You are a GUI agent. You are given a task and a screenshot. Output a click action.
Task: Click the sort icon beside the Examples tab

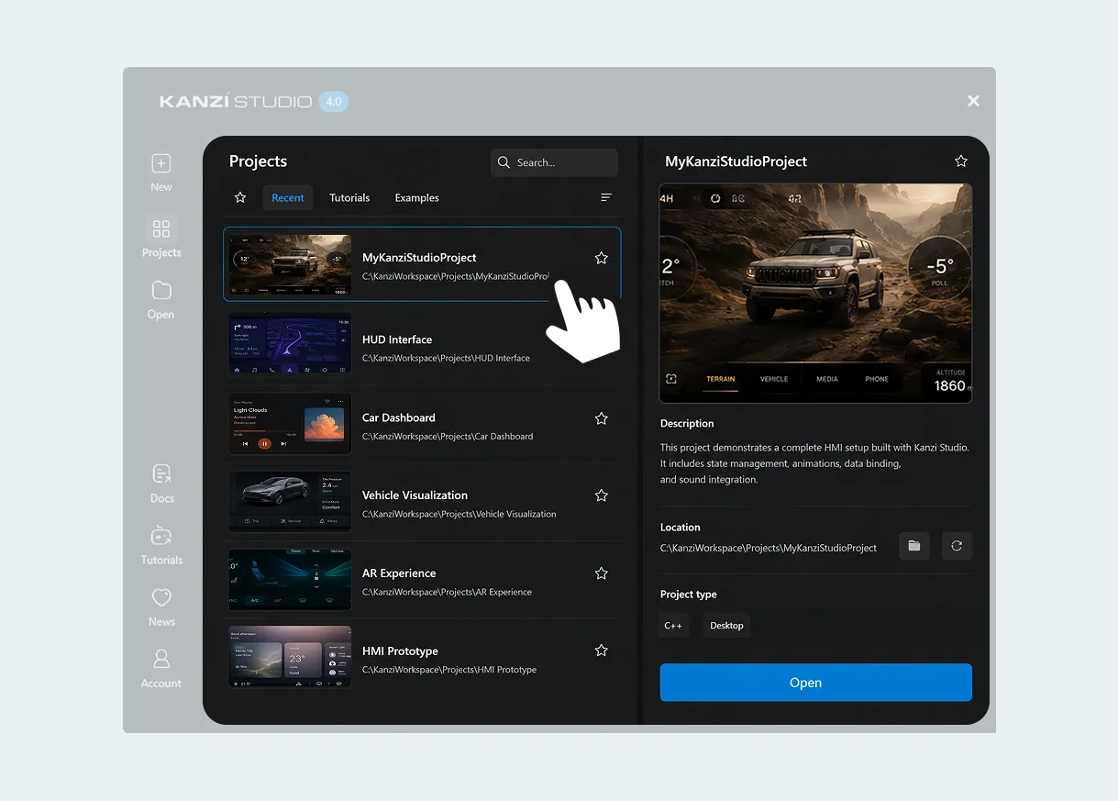(606, 197)
